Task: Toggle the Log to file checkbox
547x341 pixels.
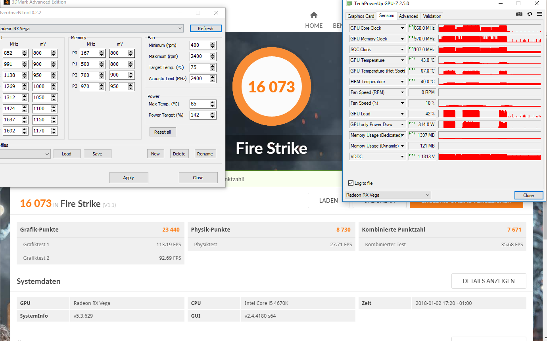Action: coord(351,183)
